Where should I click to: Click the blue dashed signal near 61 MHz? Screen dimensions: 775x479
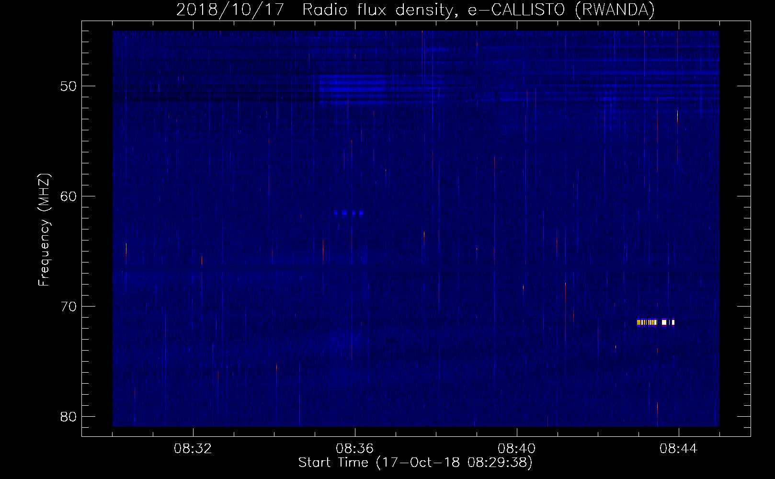[349, 213]
